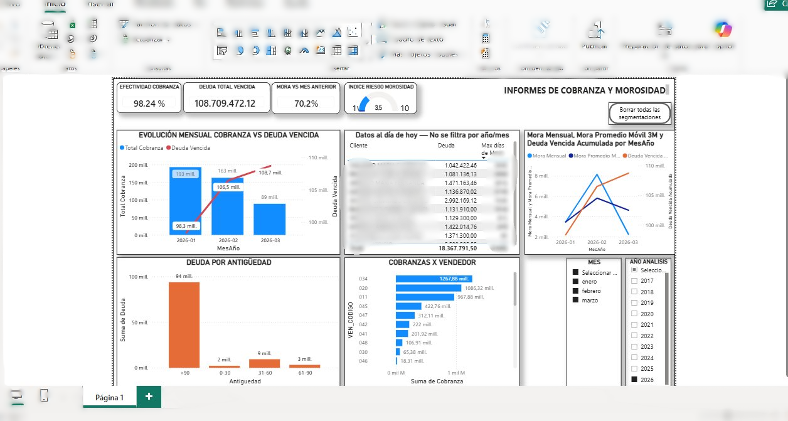Viewport: 788px width, 421px height.
Task: Check the 2025 year in AÑO ANALISIS
Action: tap(634, 368)
